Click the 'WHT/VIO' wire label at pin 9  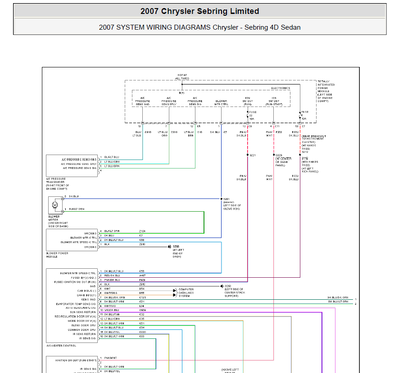110,306
